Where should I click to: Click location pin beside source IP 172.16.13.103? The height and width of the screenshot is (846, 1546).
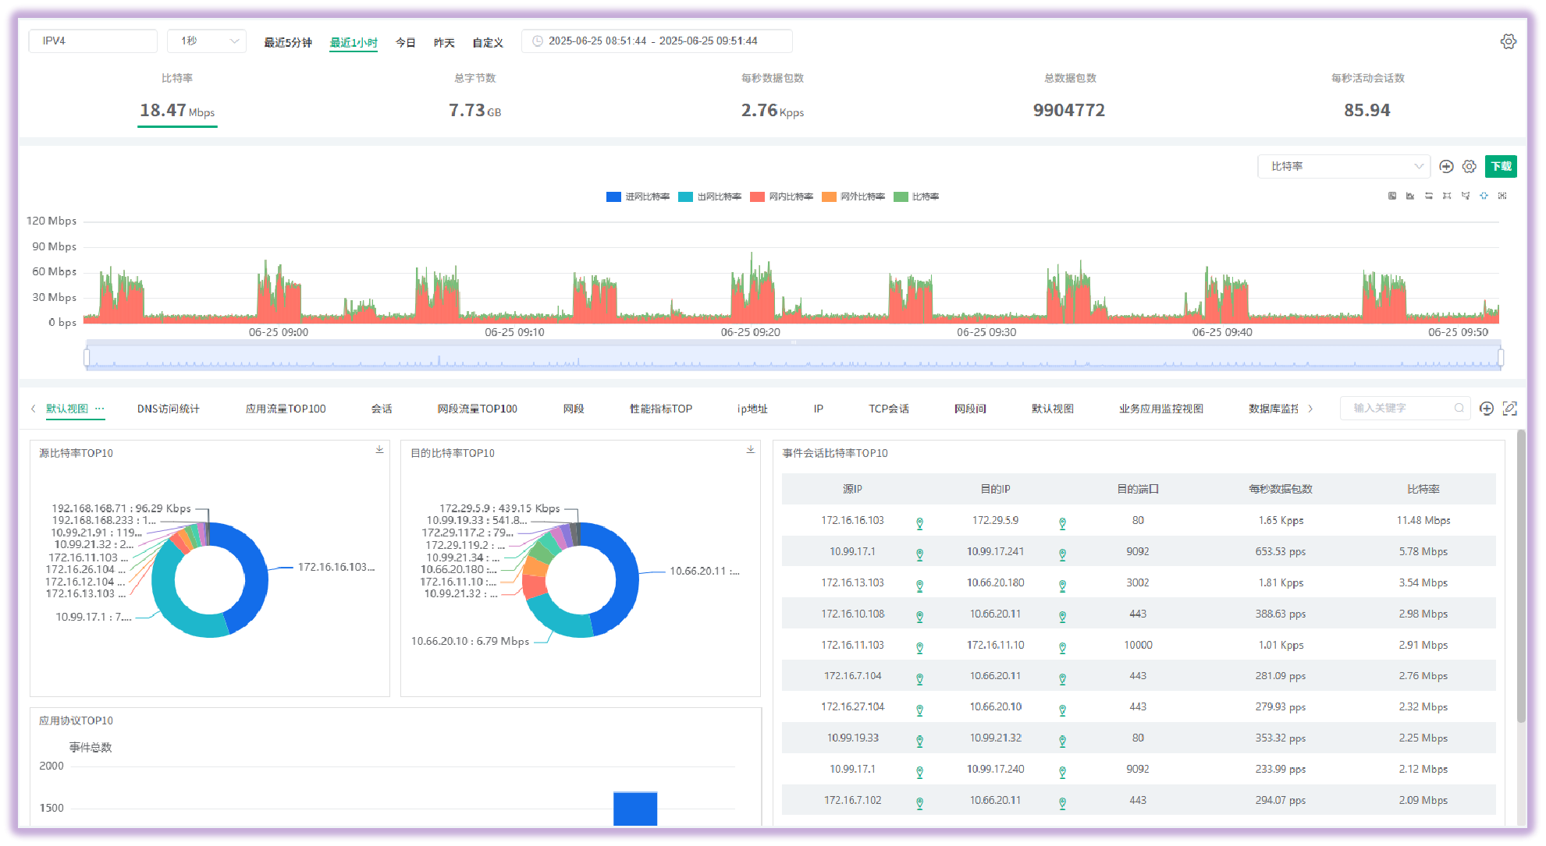click(x=919, y=586)
